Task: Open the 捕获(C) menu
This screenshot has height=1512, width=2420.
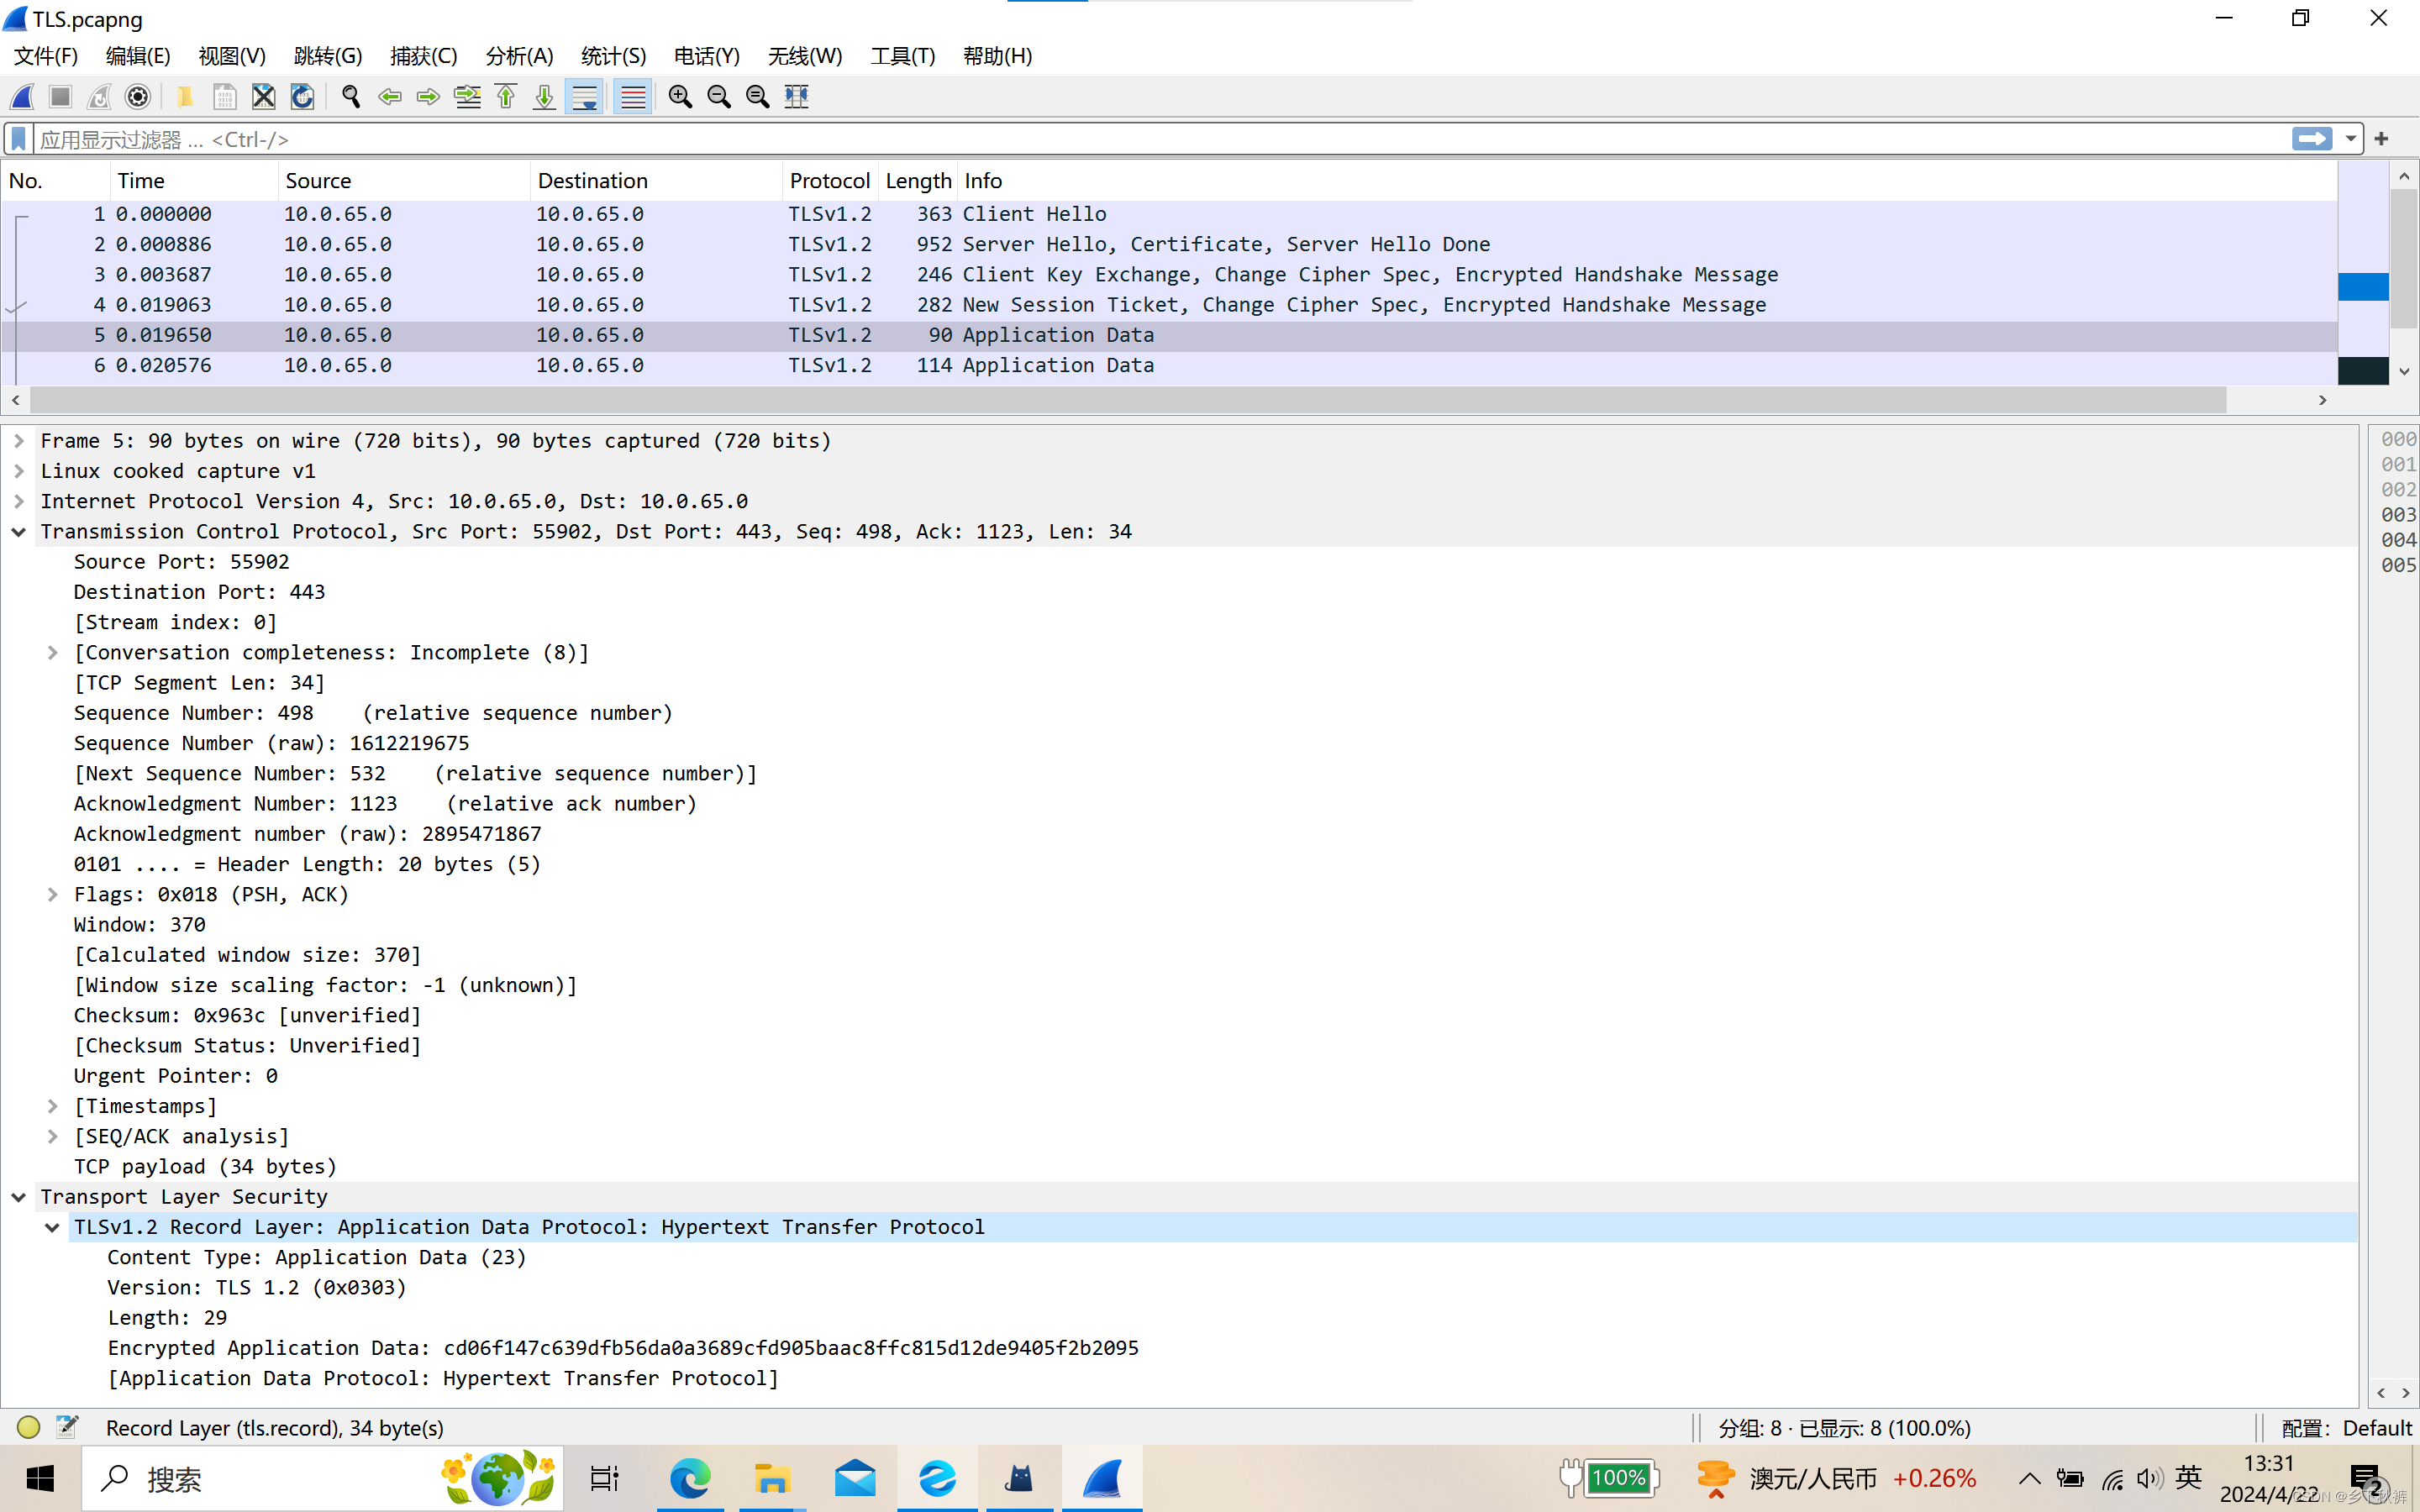Action: pyautogui.click(x=424, y=56)
